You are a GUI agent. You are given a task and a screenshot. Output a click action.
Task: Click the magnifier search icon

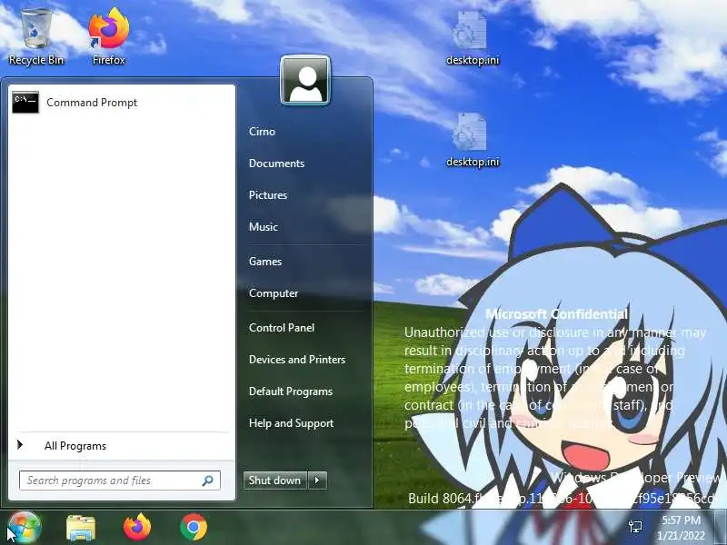208,481
